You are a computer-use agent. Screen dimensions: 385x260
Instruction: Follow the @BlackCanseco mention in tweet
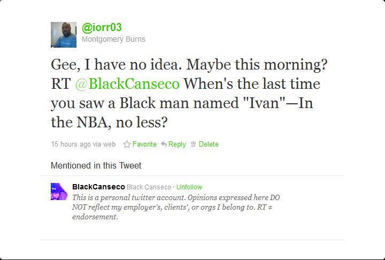127,84
